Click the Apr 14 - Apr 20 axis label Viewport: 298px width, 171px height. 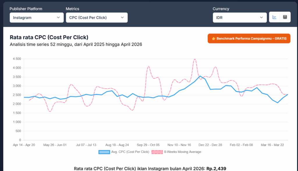[x=24, y=145]
